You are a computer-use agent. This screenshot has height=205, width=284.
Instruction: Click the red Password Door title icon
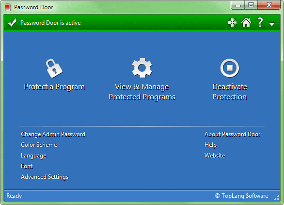pos(8,7)
